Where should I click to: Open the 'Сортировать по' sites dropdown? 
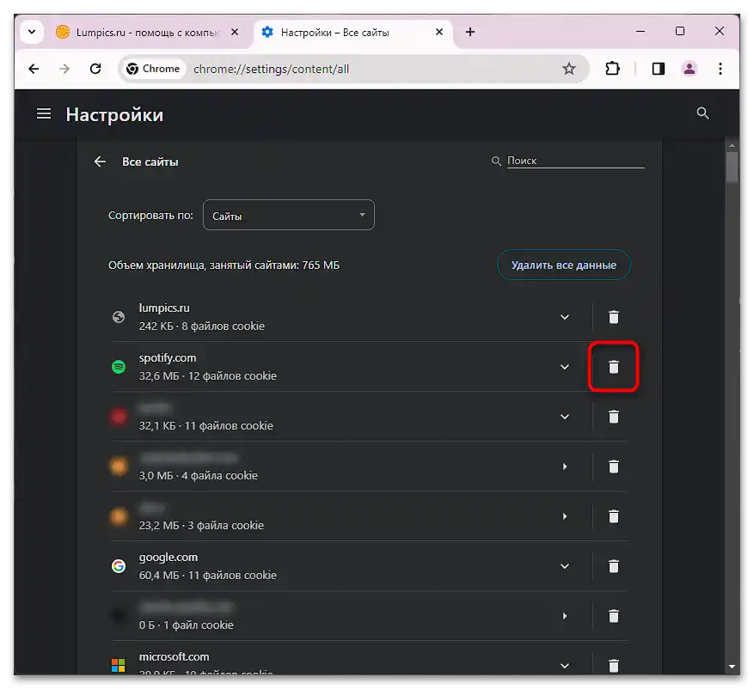point(288,215)
